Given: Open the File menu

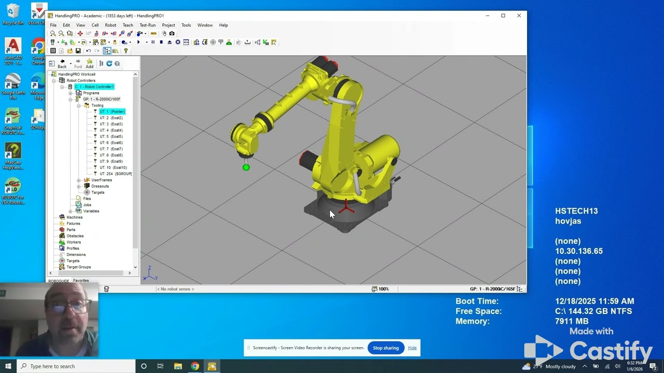Looking at the screenshot, I should point(53,25).
